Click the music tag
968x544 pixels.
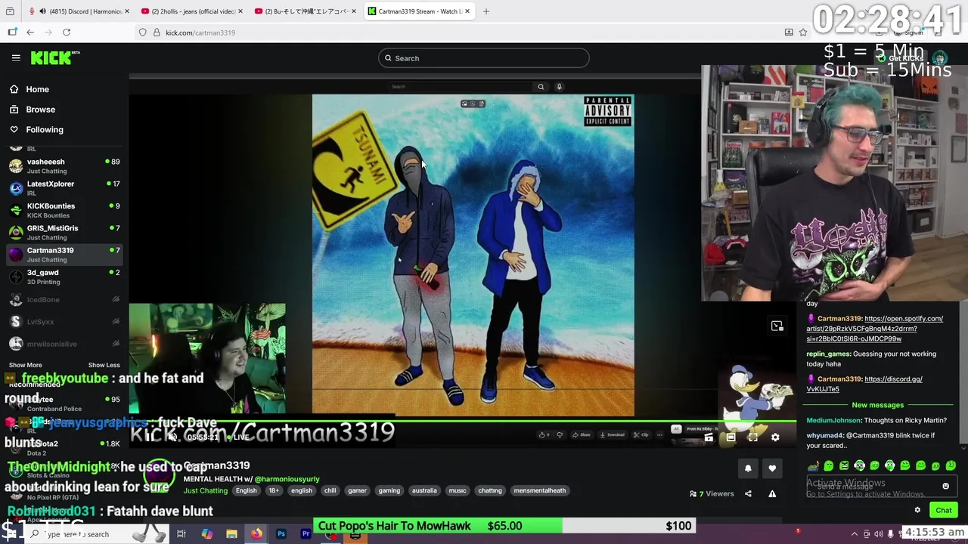coord(458,491)
